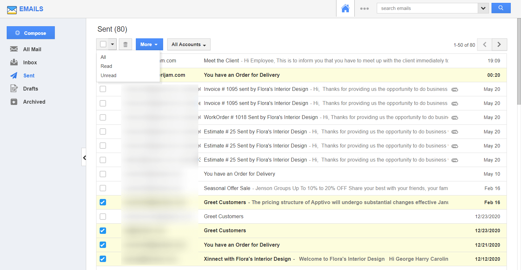
Task: Focus the search emails input field
Action: pyautogui.click(x=427, y=8)
